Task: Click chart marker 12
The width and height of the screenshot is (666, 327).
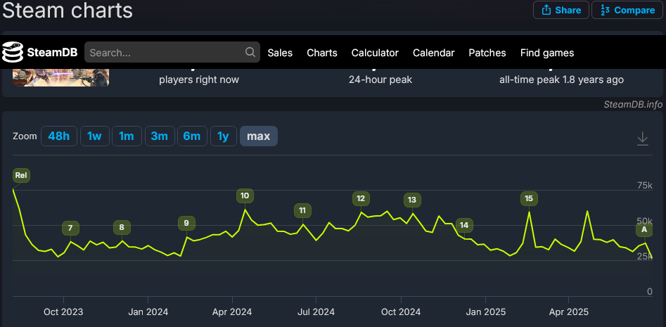Action: point(361,198)
